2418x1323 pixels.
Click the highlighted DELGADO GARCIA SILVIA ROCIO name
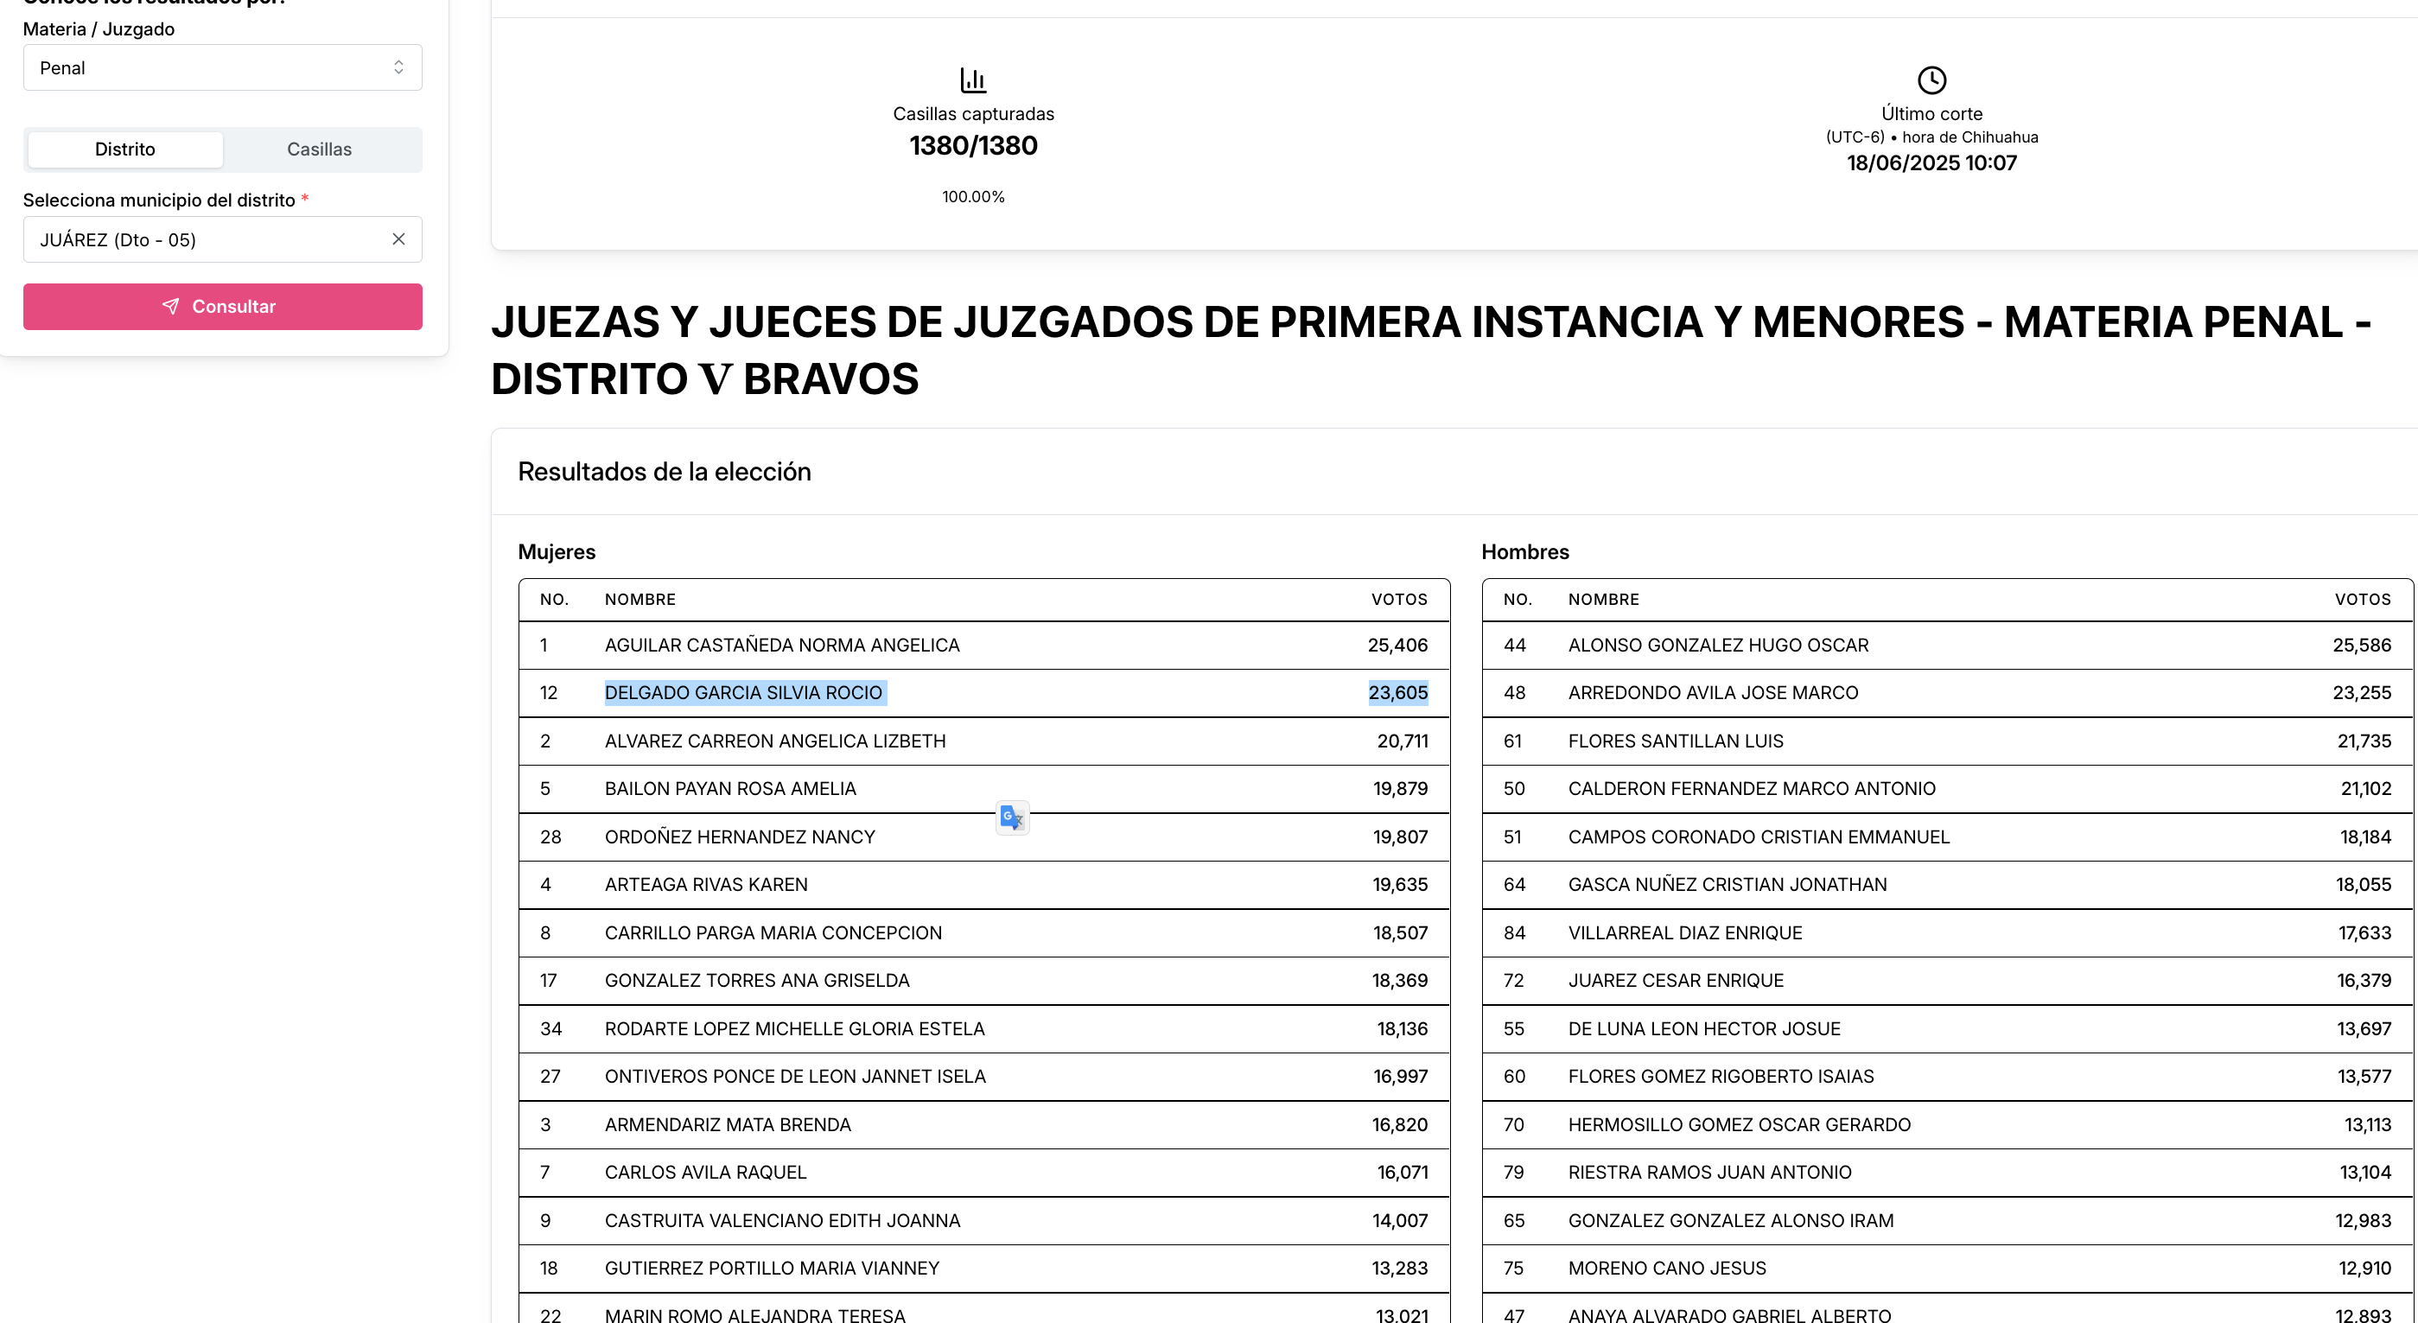pyautogui.click(x=743, y=692)
